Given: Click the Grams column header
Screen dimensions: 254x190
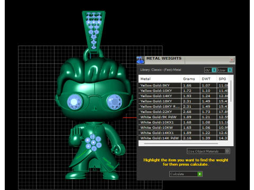Looking at the screenshot, I should (x=190, y=79).
